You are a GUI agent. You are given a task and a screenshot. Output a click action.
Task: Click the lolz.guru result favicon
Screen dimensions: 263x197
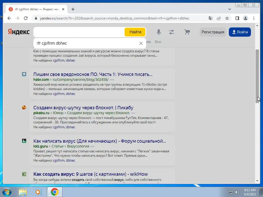tap(24, 141)
